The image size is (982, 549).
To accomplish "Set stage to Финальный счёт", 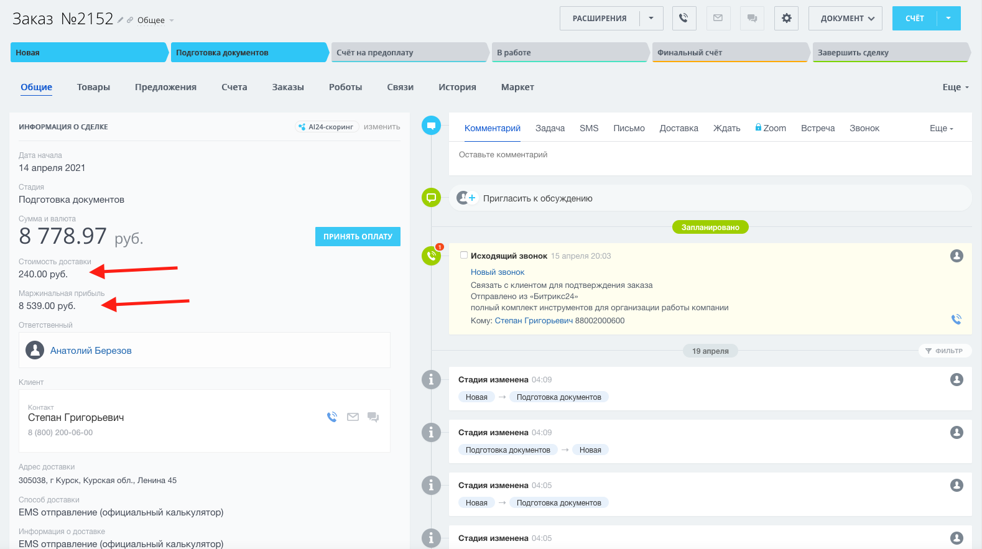I will click(730, 52).
